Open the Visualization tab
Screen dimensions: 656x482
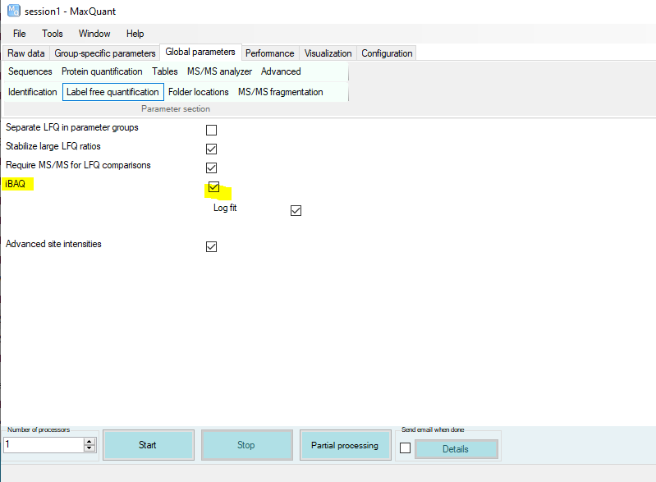click(328, 53)
